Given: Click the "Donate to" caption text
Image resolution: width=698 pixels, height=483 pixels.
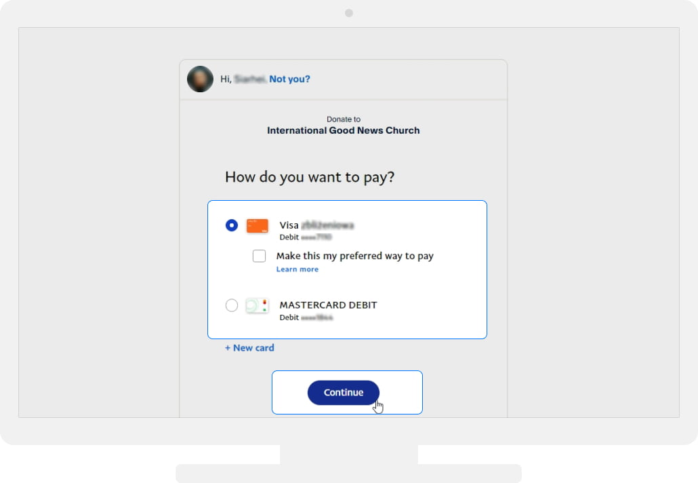Looking at the screenshot, I should point(344,119).
